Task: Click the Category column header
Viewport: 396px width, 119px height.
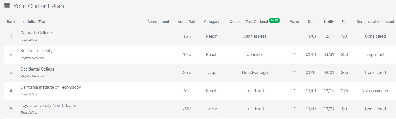Action: pos(212,22)
